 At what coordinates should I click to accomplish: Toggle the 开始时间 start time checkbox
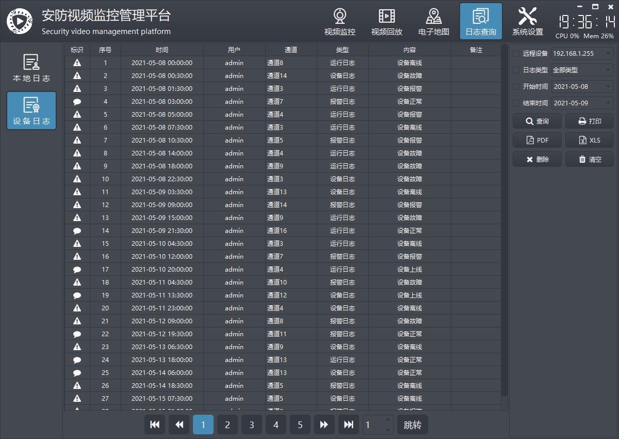tap(516, 86)
